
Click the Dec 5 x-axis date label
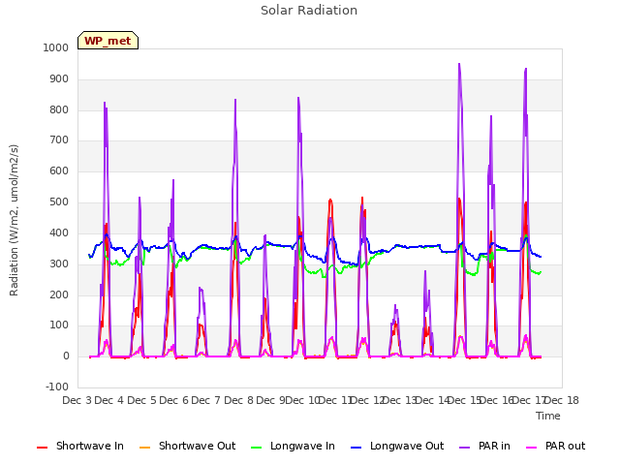(x=141, y=400)
